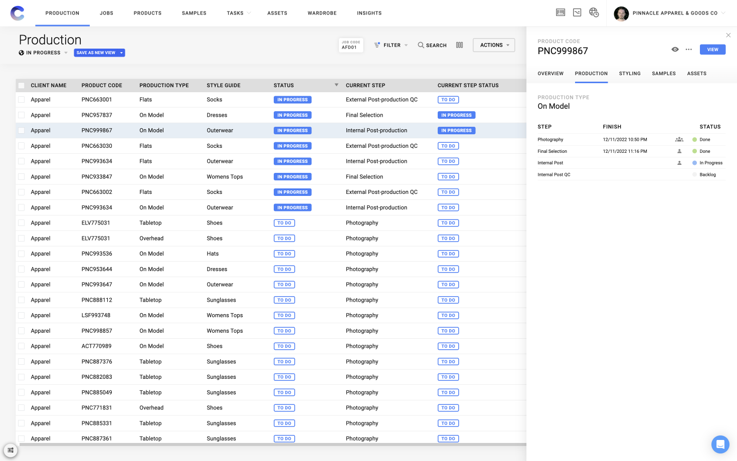This screenshot has width=737, height=461.
Task: Open the chat support bubble
Action: pyautogui.click(x=720, y=444)
